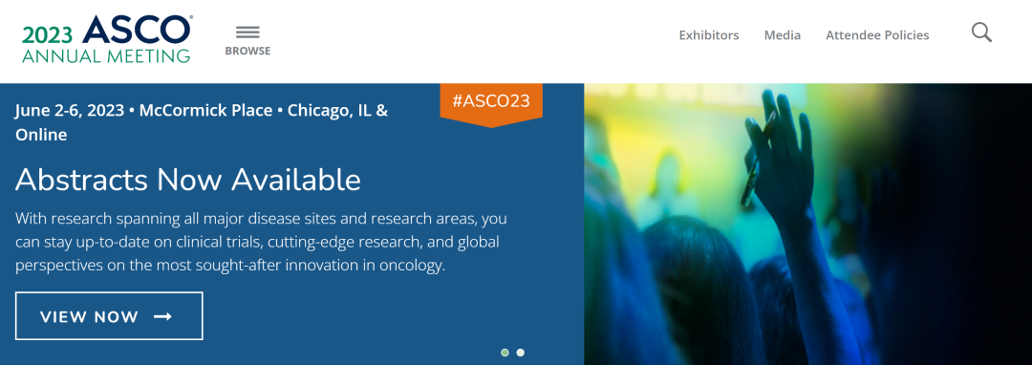
Task: Click the June 2-6, 2023 McCormick Place line
Action: (202, 111)
